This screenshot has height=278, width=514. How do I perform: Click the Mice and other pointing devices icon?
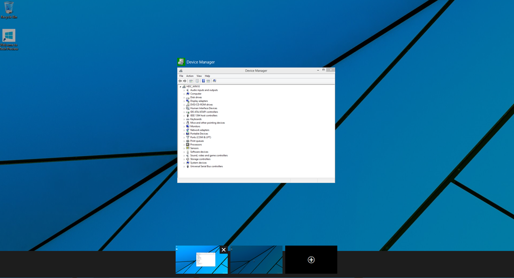(188, 123)
